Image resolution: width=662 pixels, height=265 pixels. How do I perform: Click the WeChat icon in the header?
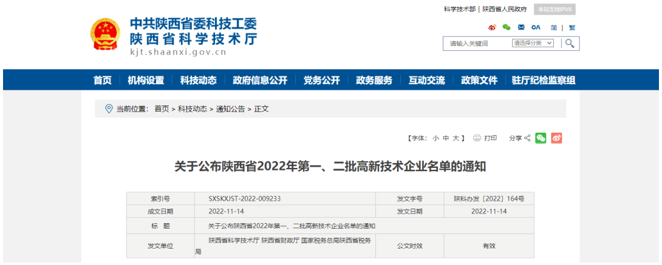click(507, 27)
